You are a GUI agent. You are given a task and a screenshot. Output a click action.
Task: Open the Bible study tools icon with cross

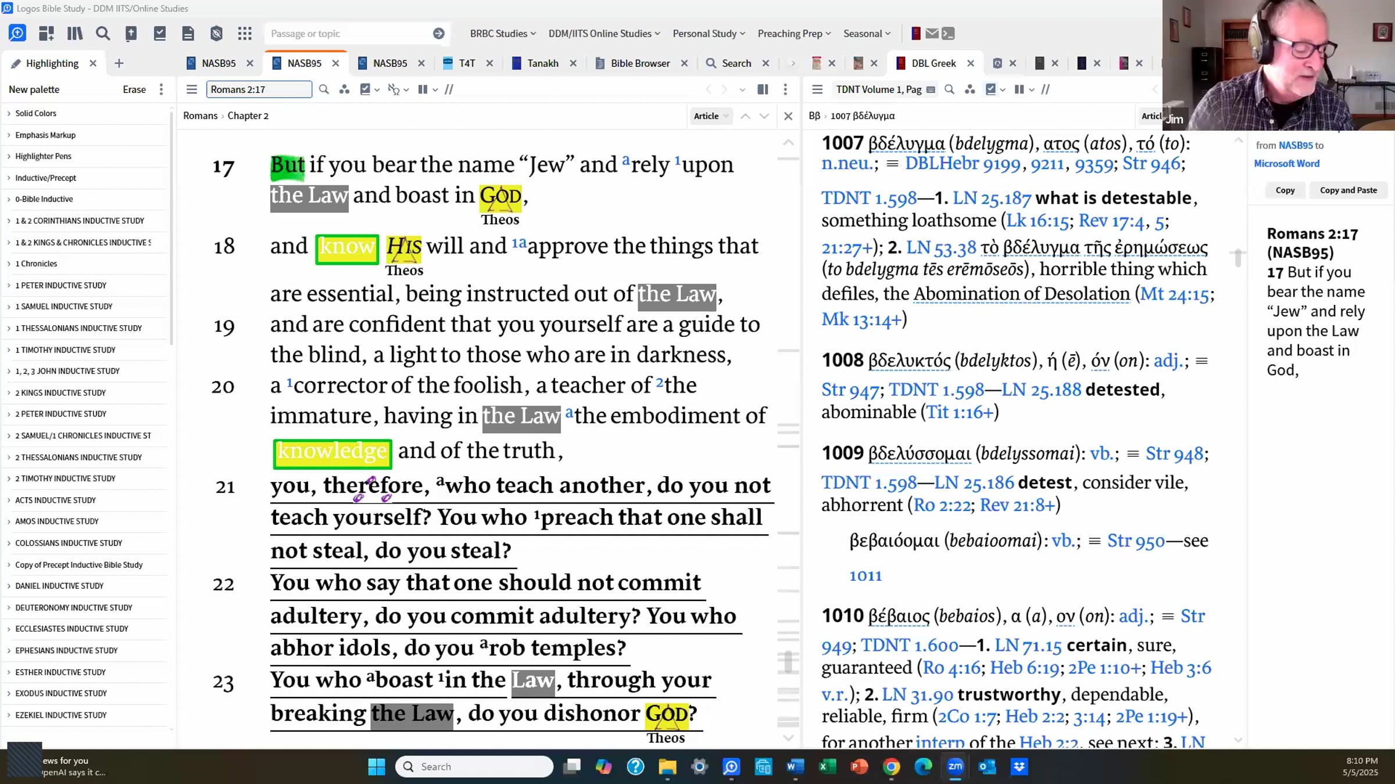(131, 34)
